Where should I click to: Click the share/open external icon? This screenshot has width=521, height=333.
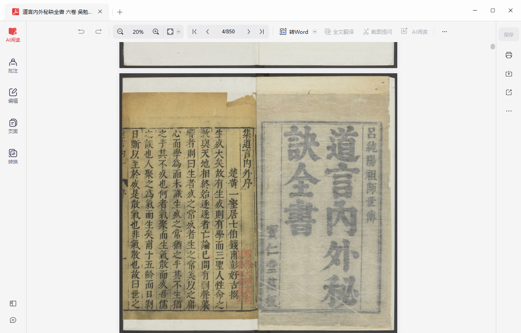tap(509, 92)
